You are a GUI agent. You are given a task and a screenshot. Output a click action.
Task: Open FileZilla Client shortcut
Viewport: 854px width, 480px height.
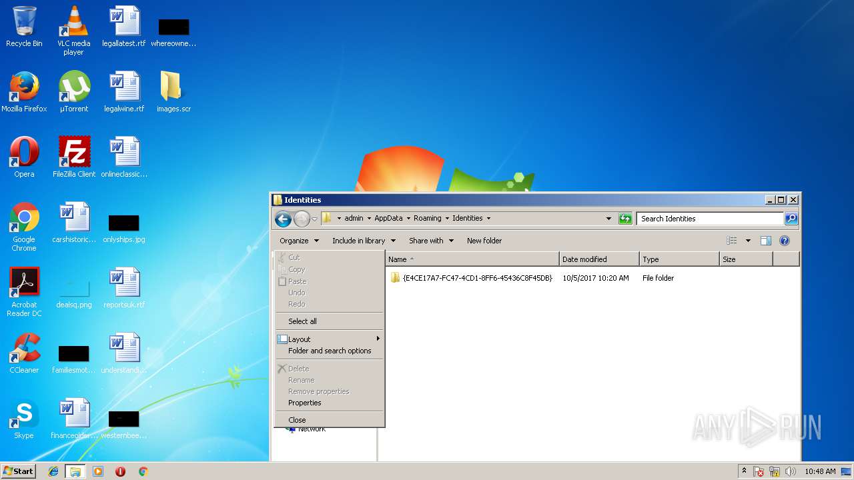[74, 157]
